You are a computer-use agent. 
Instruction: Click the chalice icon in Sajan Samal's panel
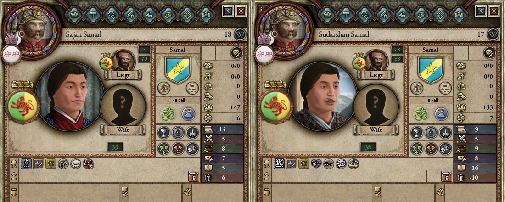point(163,132)
